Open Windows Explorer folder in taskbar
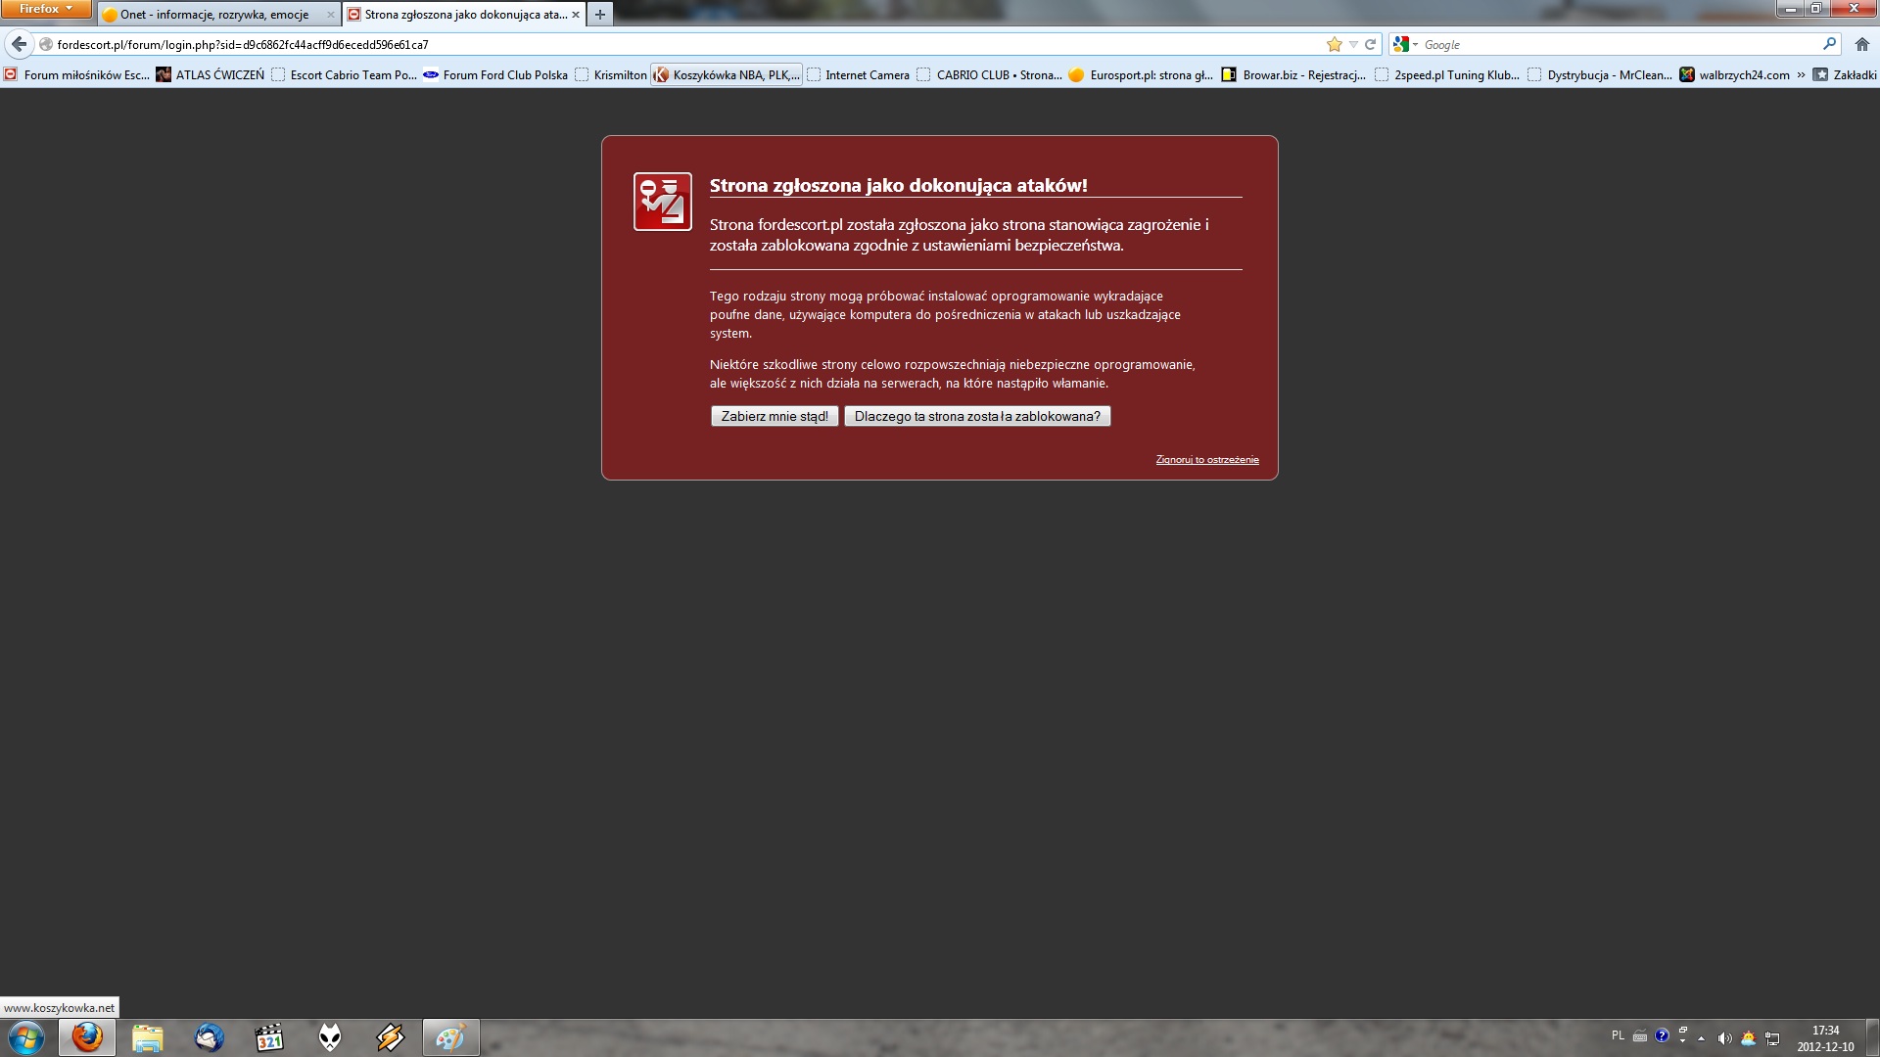The width and height of the screenshot is (1880, 1057). click(x=147, y=1037)
